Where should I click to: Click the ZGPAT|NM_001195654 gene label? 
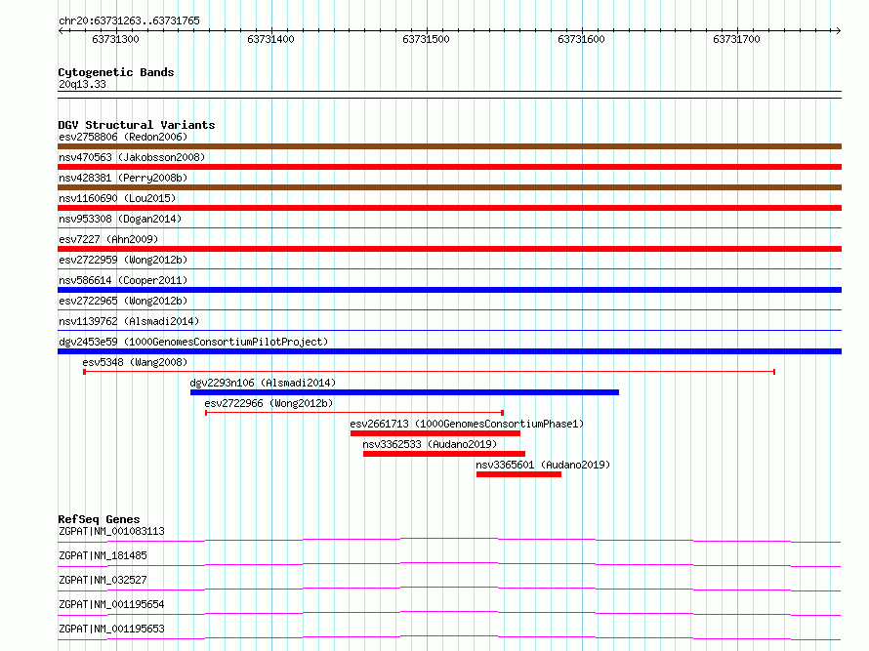click(x=111, y=604)
